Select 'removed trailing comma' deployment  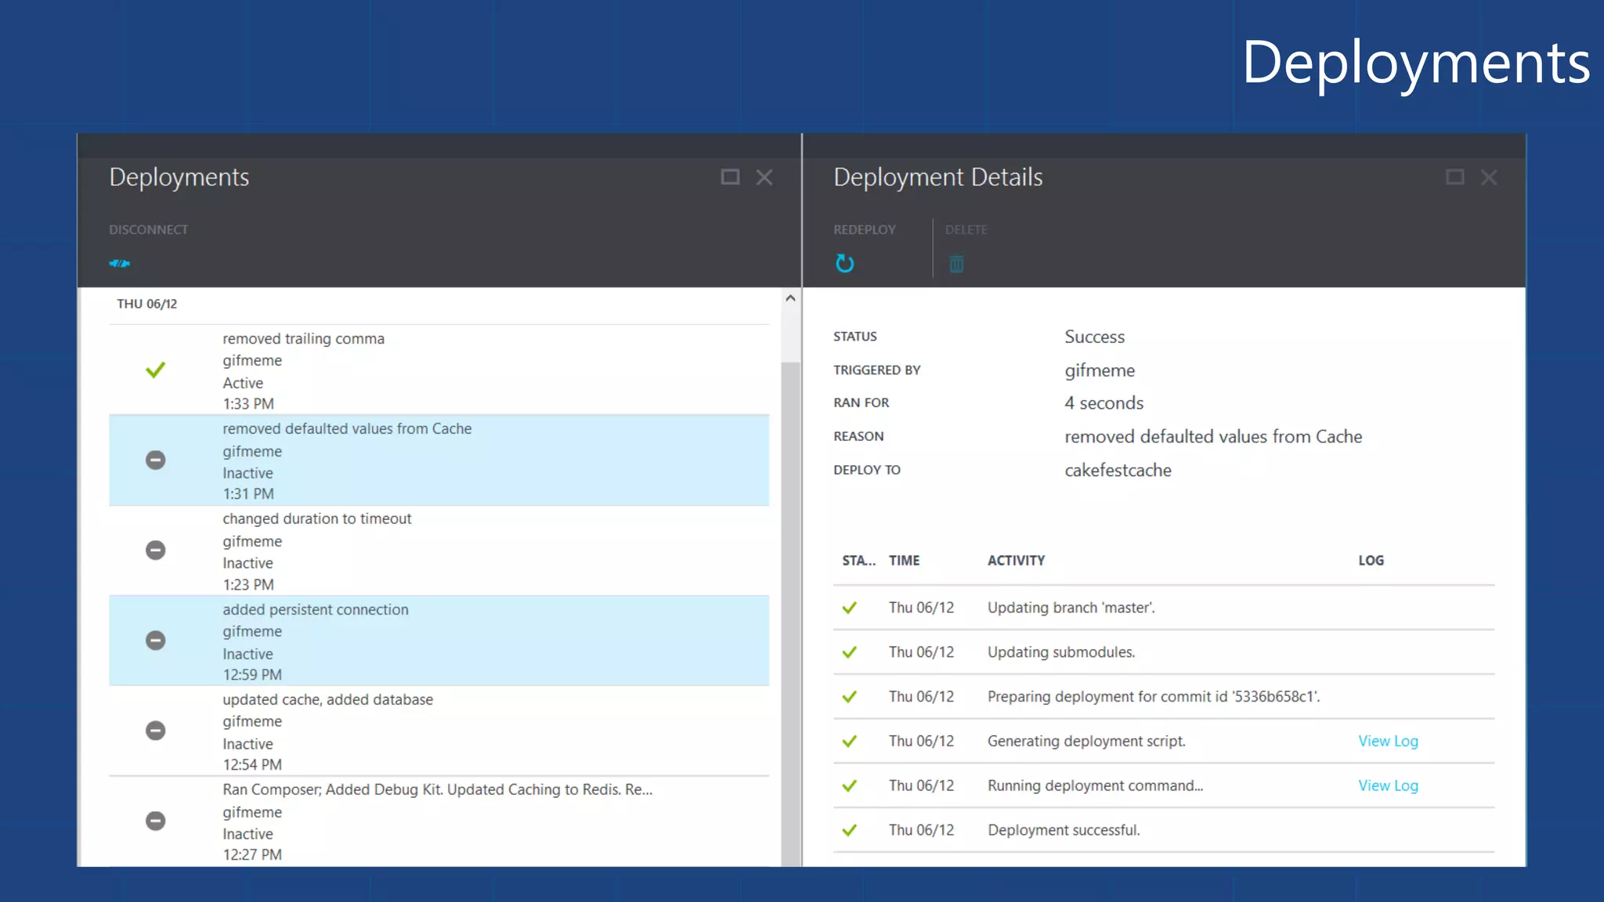click(303, 339)
